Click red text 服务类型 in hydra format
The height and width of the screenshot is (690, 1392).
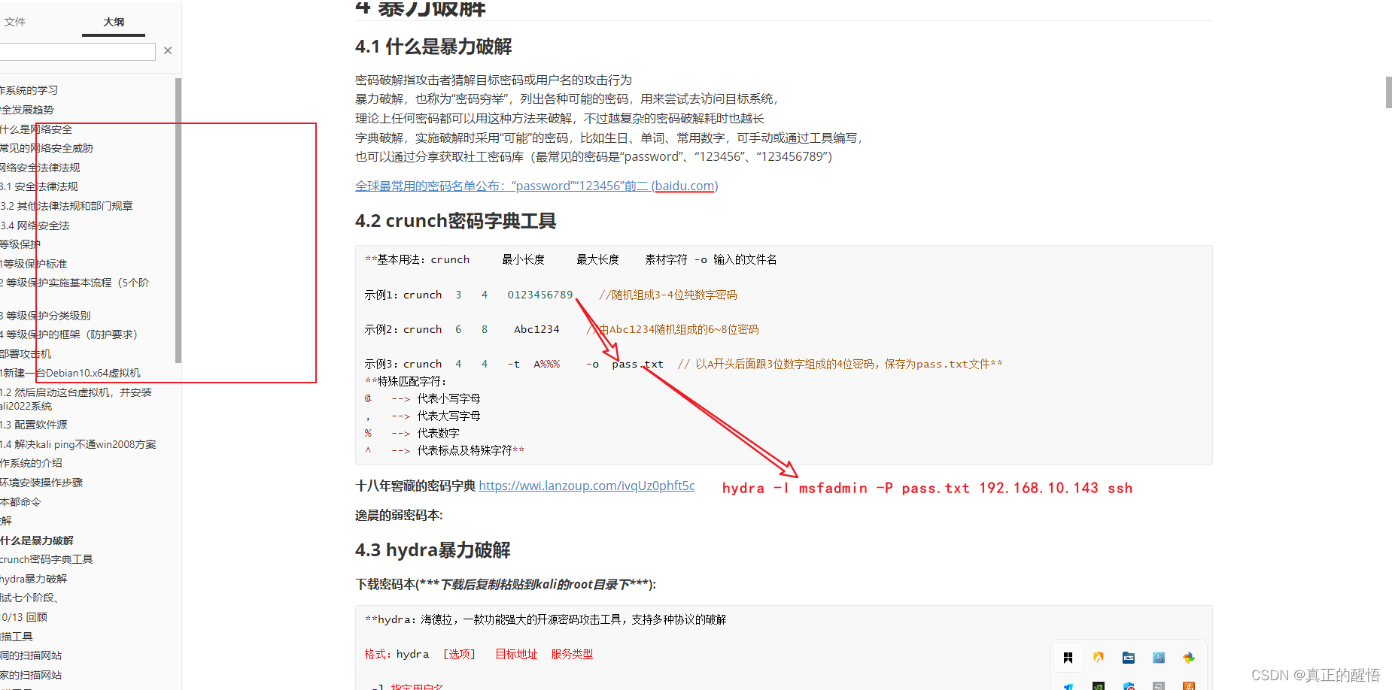pyautogui.click(x=572, y=654)
